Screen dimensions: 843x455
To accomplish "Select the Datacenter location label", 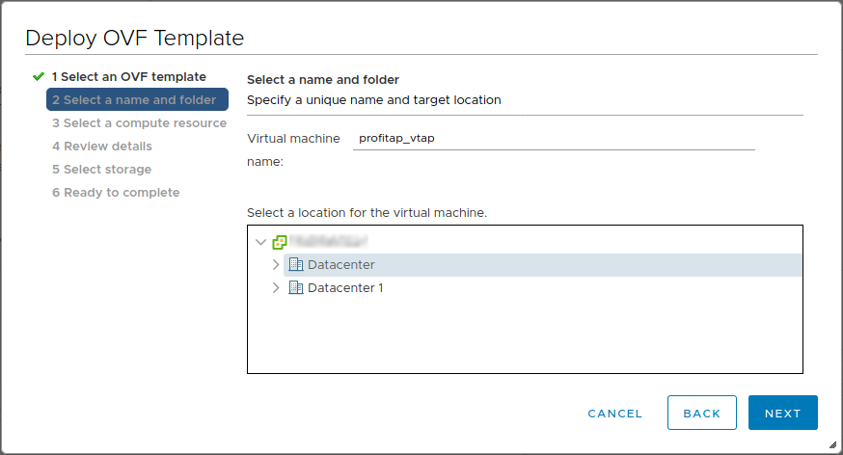I will (340, 265).
